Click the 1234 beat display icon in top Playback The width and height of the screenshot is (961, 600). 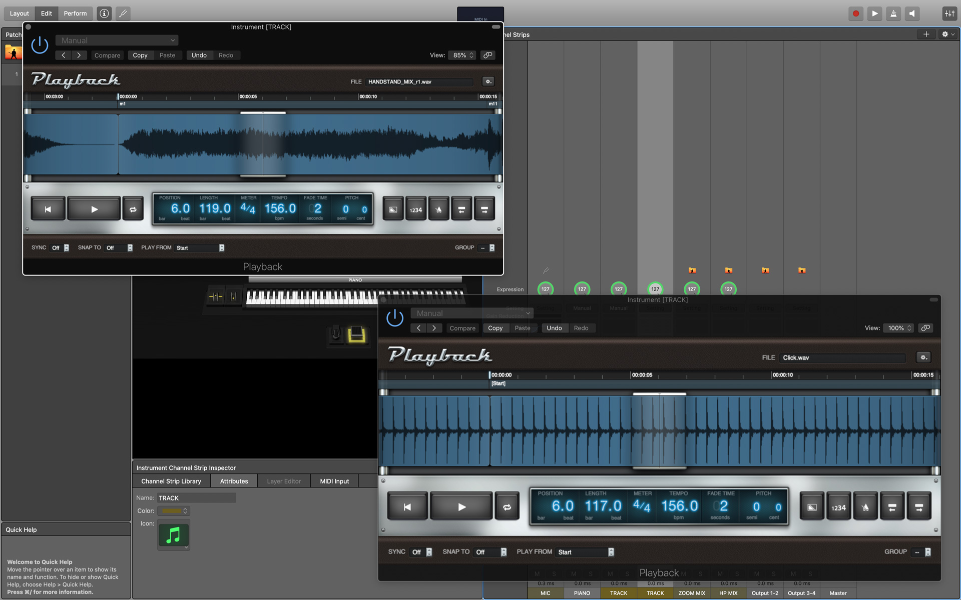[415, 209]
